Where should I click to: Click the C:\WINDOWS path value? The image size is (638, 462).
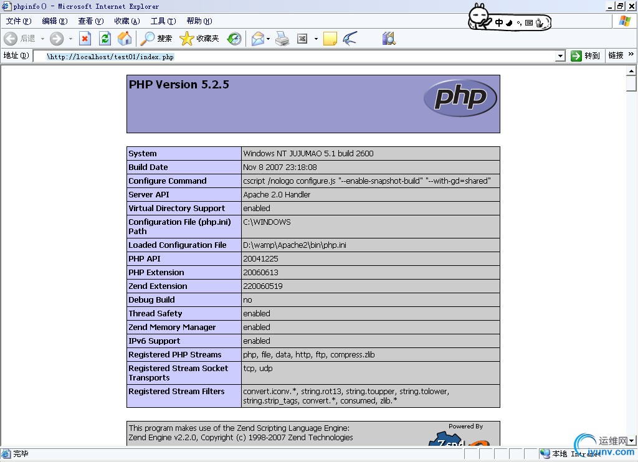(267, 222)
